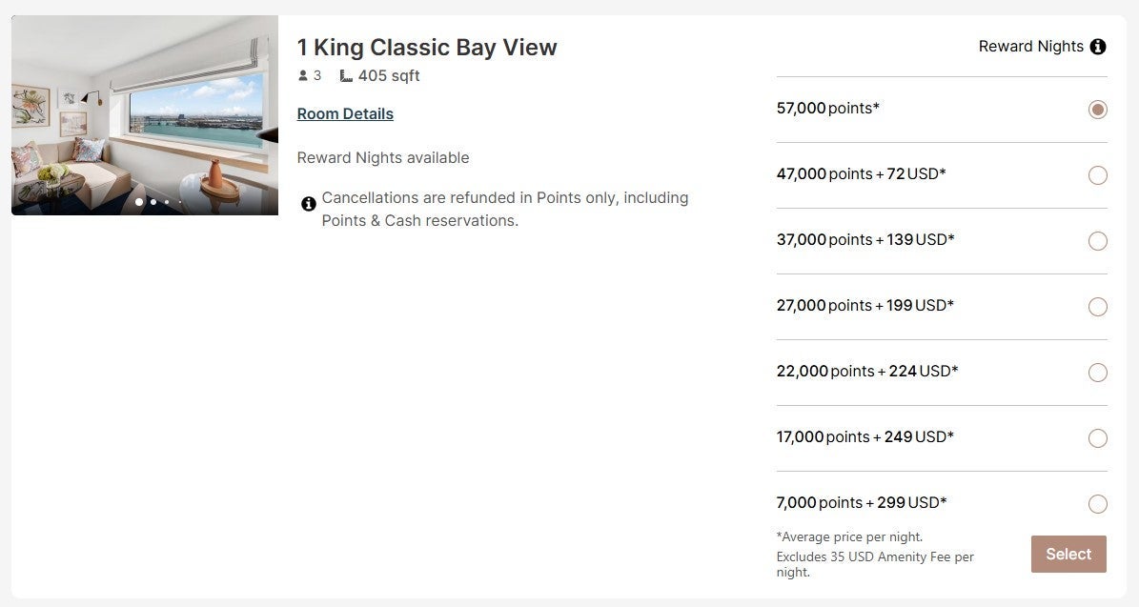Click the guest capacity person icon
This screenshot has height=607, width=1139.
coord(303,75)
